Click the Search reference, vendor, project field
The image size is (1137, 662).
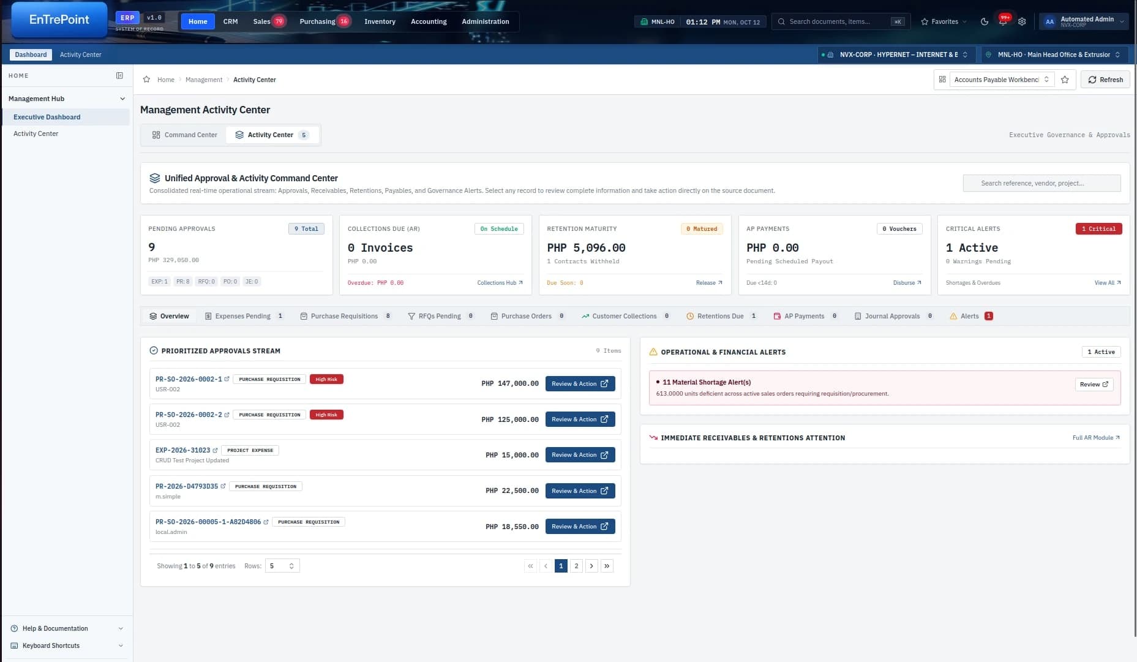point(1041,183)
